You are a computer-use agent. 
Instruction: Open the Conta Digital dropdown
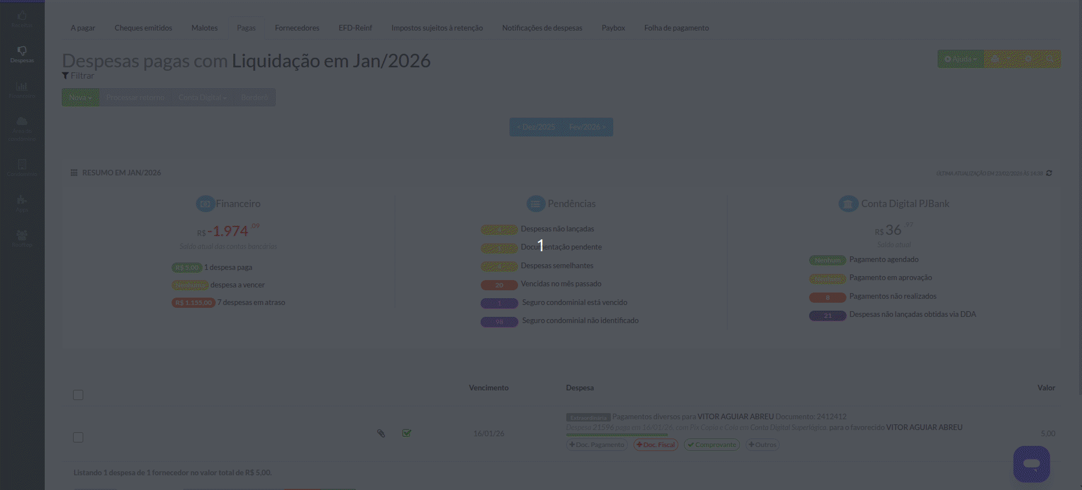pos(202,97)
